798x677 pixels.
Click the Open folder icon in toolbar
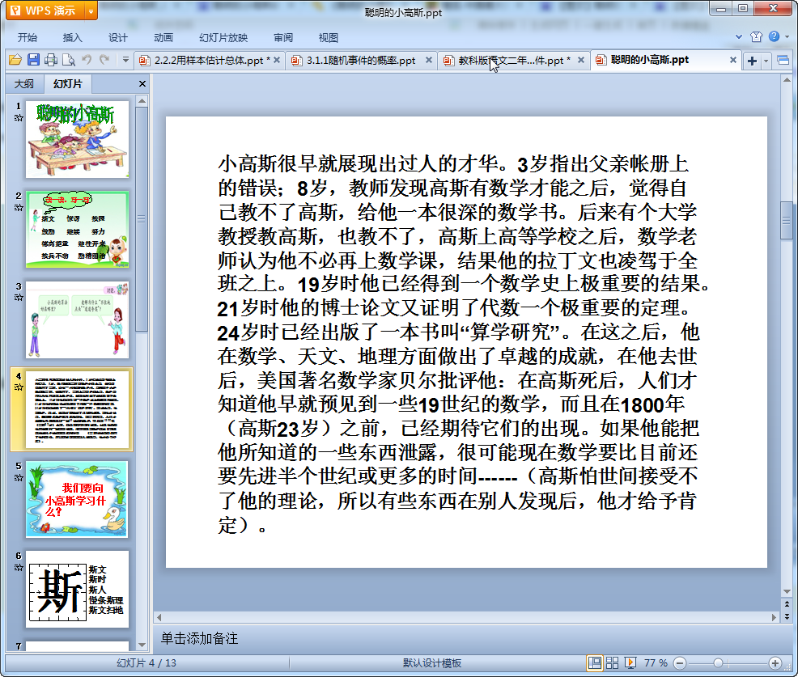[x=15, y=60]
